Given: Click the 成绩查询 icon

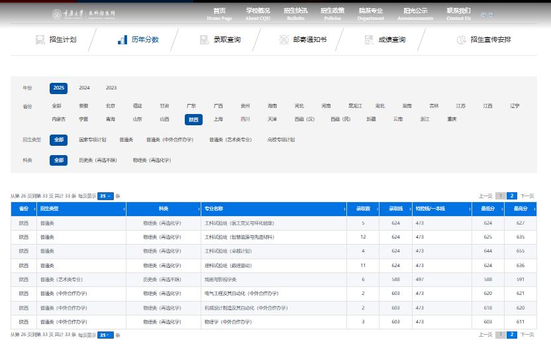Looking at the screenshot, I should click(x=369, y=40).
